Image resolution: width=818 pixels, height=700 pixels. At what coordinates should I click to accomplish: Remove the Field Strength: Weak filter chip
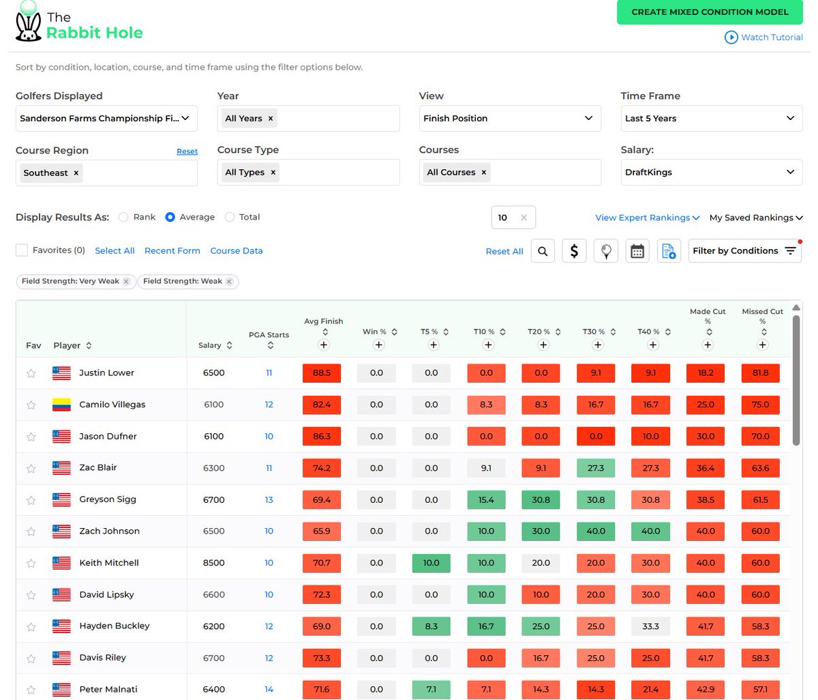[x=229, y=282]
